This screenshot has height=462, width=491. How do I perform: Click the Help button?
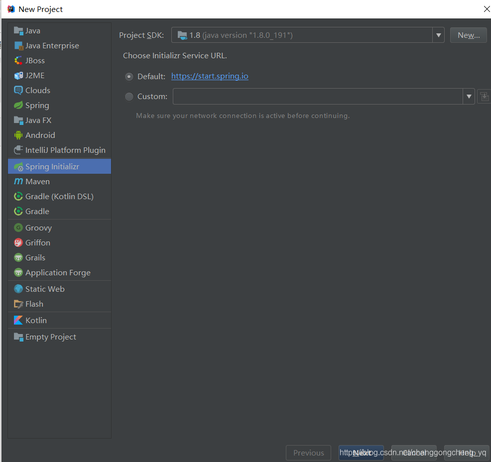pos(467,453)
